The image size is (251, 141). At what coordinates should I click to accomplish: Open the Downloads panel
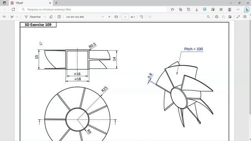click(196, 9)
